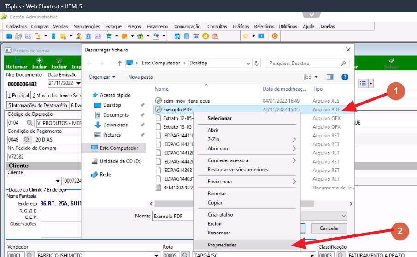Click the Retornar button
Image resolution: width=417 pixels, height=257 pixels.
[x=17, y=63]
